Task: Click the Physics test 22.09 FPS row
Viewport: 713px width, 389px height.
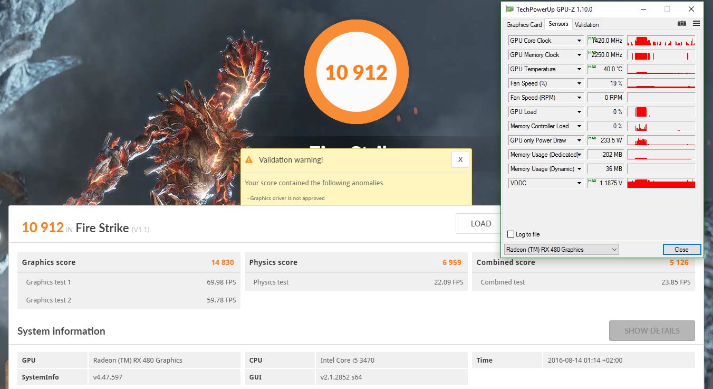Action: coord(356,282)
